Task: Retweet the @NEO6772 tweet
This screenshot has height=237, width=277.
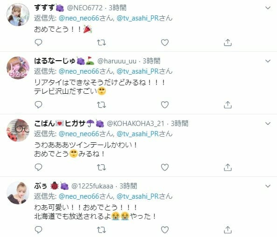Action: coord(101,42)
